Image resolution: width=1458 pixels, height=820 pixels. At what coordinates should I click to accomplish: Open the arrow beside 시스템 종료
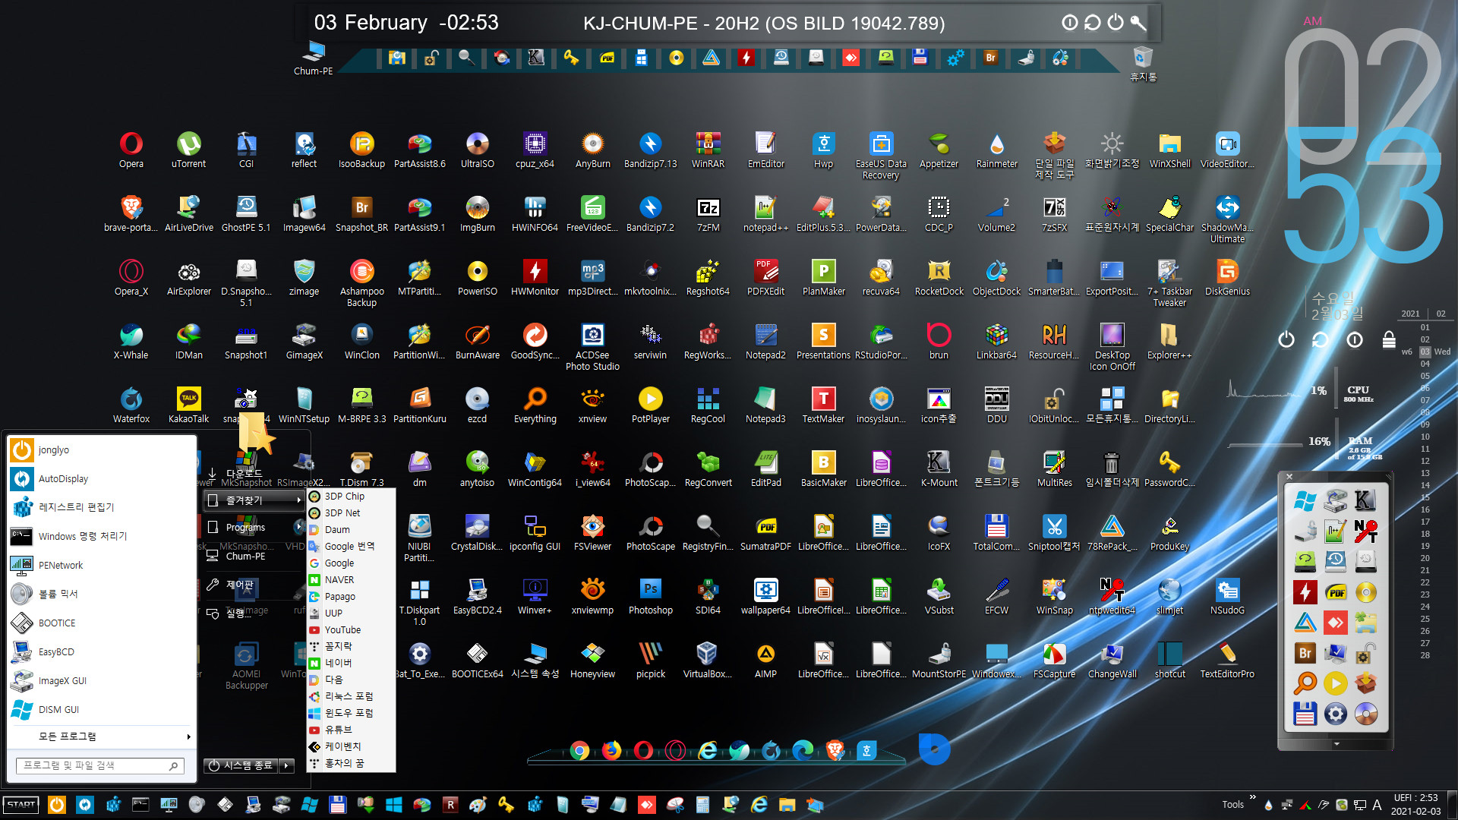[x=287, y=765]
